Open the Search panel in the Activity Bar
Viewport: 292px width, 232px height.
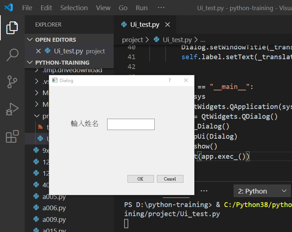[x=12, y=54]
